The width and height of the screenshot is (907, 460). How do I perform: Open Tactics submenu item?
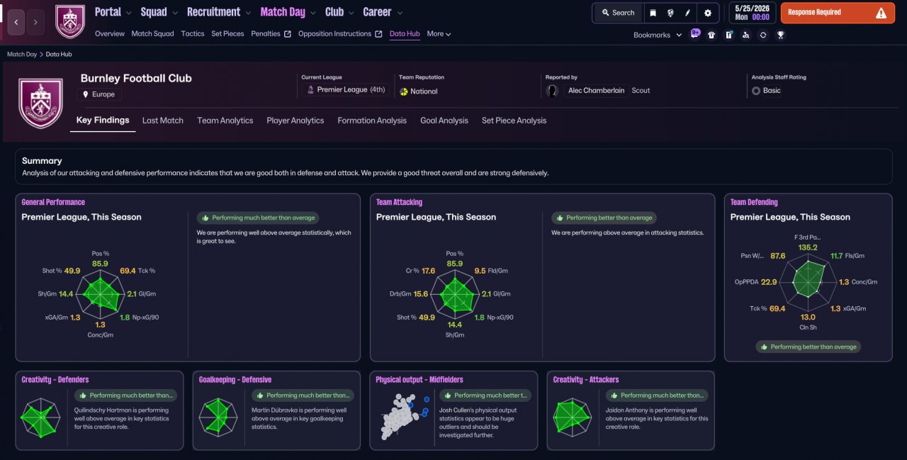click(193, 34)
